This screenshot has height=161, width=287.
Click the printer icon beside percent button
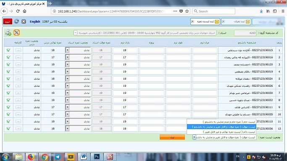click(8, 33)
